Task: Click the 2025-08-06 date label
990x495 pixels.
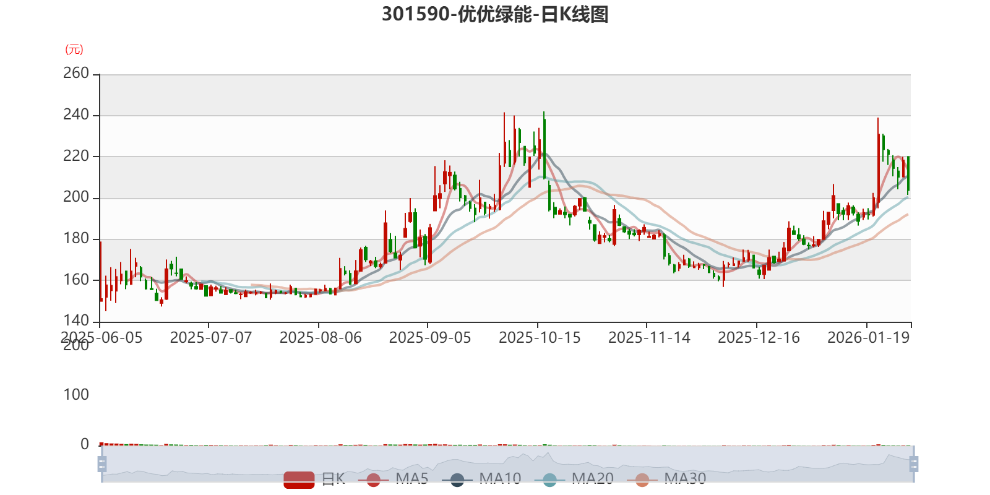Action: (321, 338)
